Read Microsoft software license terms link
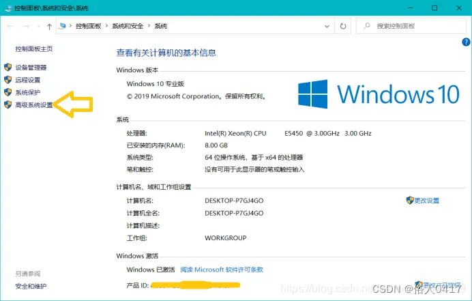 tap(222, 270)
